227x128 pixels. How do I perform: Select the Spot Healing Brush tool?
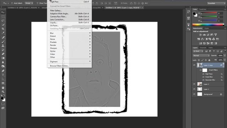tap(3, 37)
